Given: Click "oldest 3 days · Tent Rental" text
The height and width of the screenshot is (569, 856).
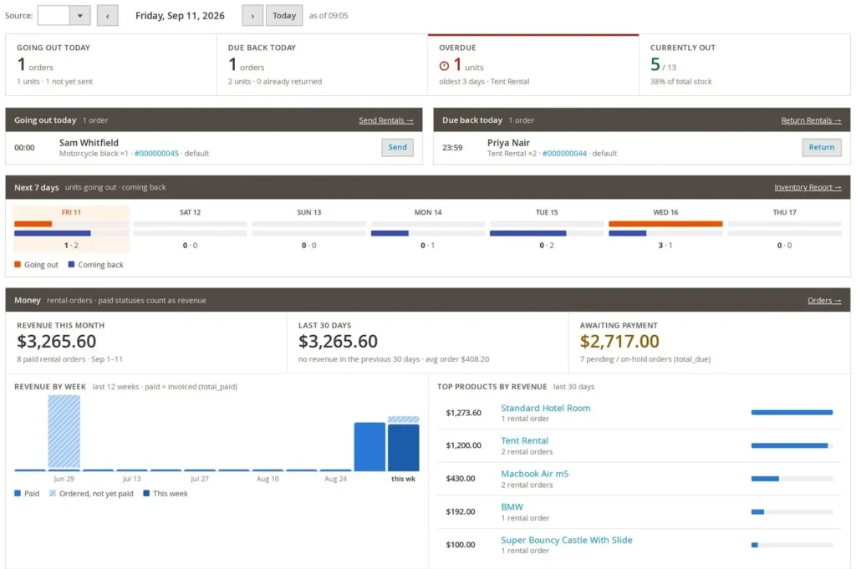Looking at the screenshot, I should coord(484,82).
